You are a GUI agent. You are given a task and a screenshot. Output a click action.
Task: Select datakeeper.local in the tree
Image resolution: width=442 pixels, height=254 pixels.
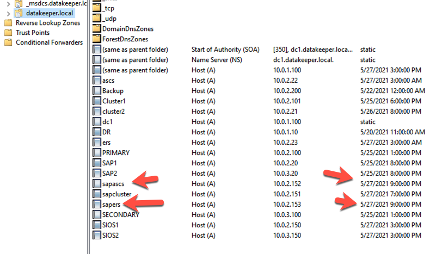point(50,13)
